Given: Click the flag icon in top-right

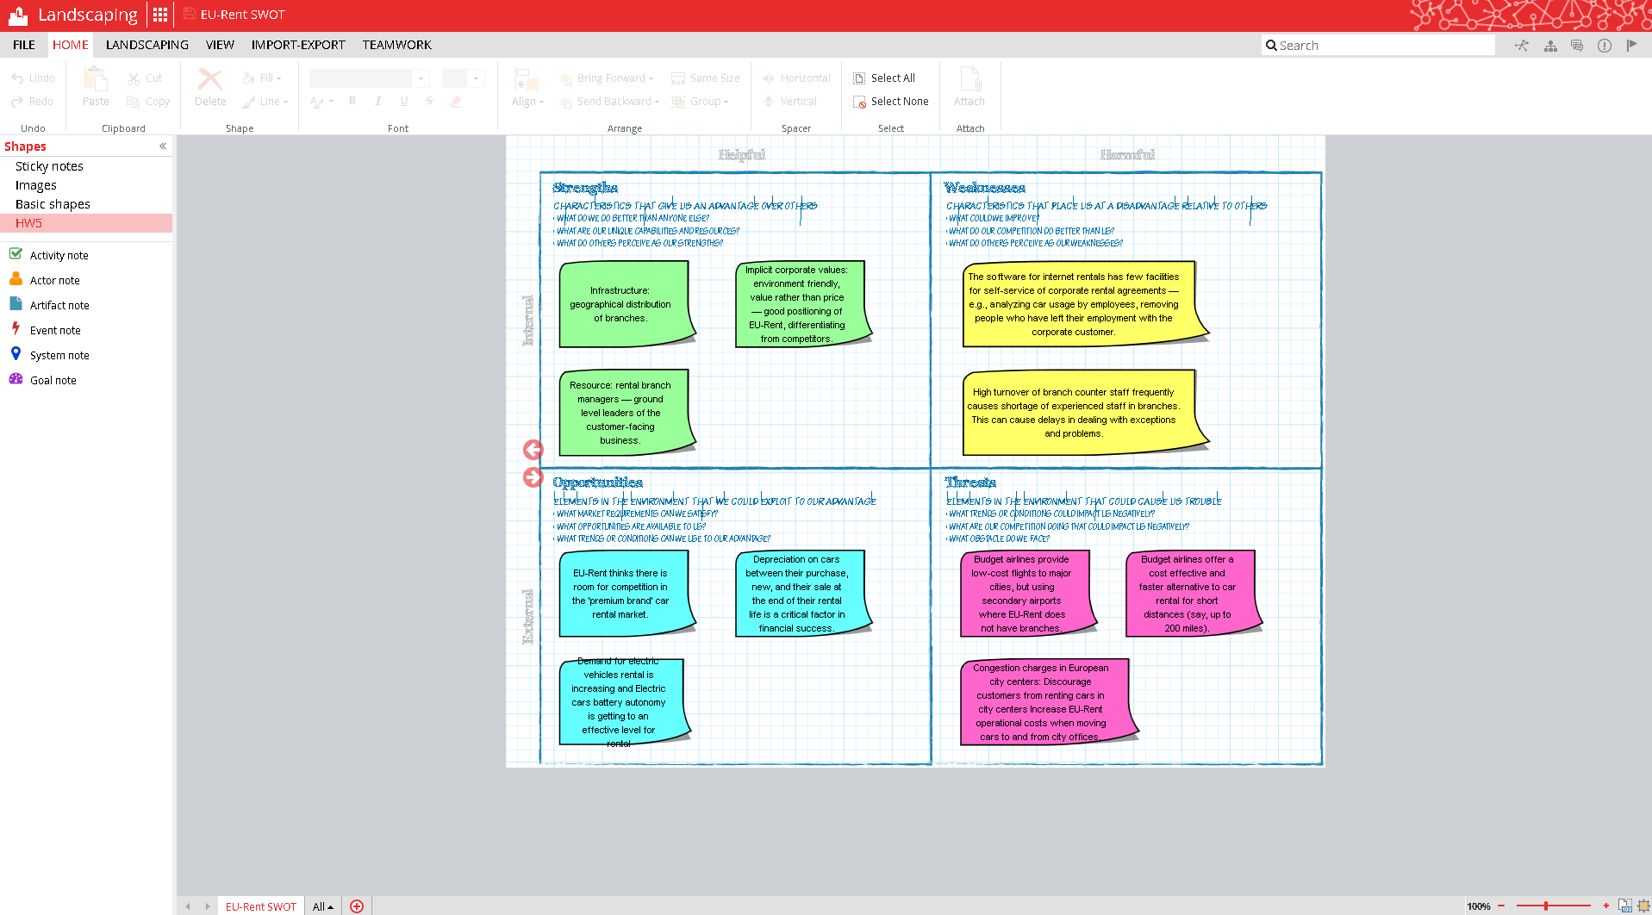Looking at the screenshot, I should (1631, 46).
